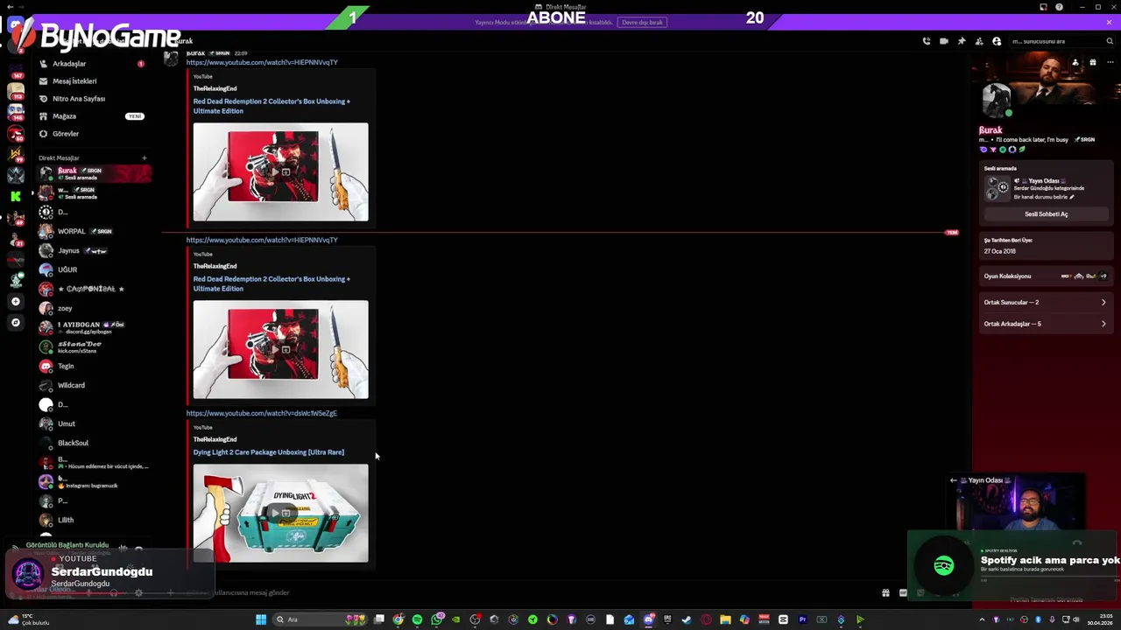Open the second Red Dead Redemption 2 unboxing title

pyautogui.click(x=271, y=283)
